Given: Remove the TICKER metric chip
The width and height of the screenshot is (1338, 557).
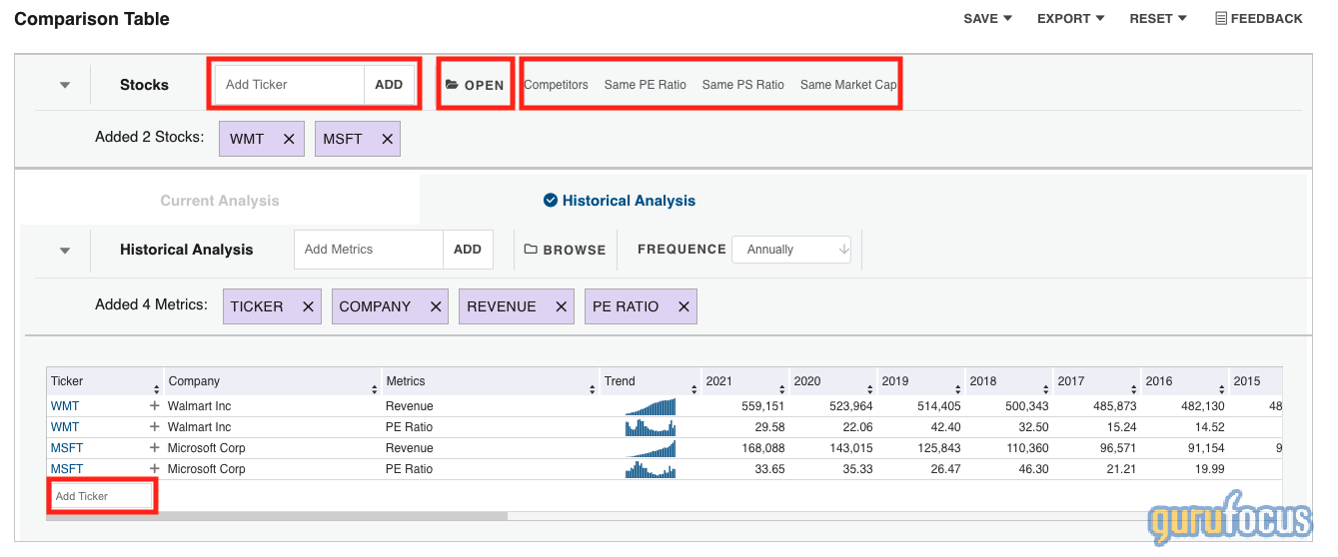Looking at the screenshot, I should click(309, 306).
